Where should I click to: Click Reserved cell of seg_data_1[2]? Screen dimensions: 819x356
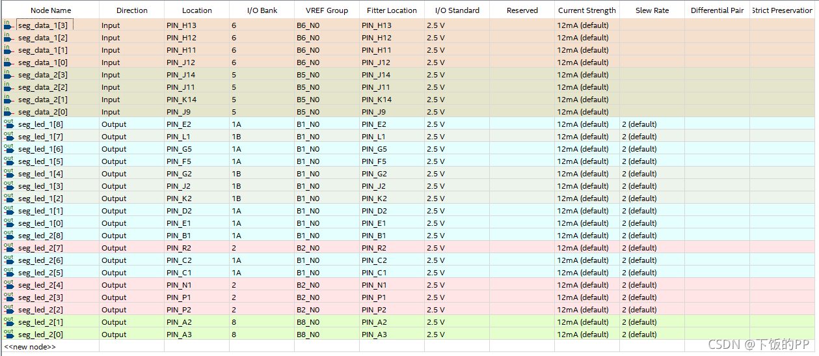coord(522,37)
